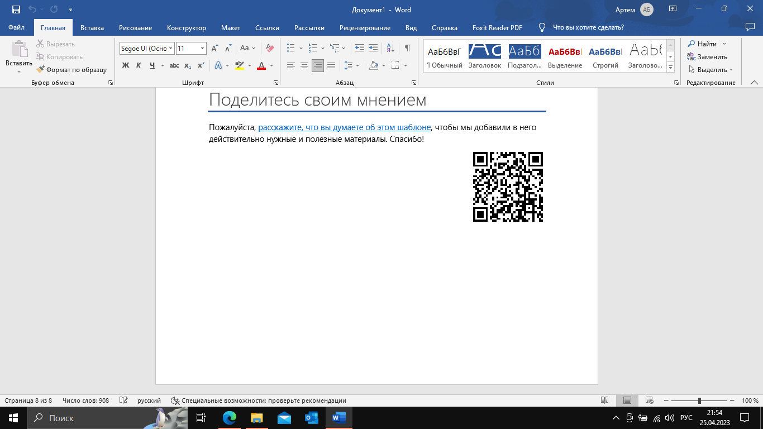Screen dimensions: 763x429
Task: Click the zoom in plus button
Action: coord(732,401)
